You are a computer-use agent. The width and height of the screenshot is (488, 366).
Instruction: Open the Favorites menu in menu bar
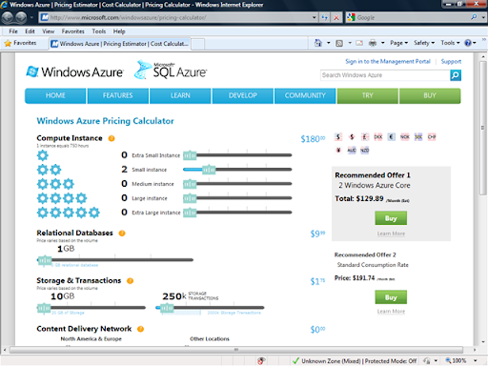(72, 31)
